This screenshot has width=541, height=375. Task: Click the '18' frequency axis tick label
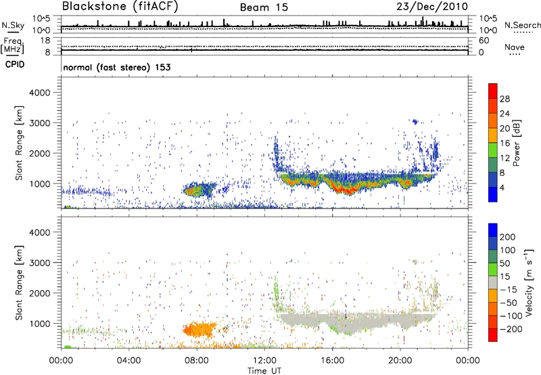45,41
